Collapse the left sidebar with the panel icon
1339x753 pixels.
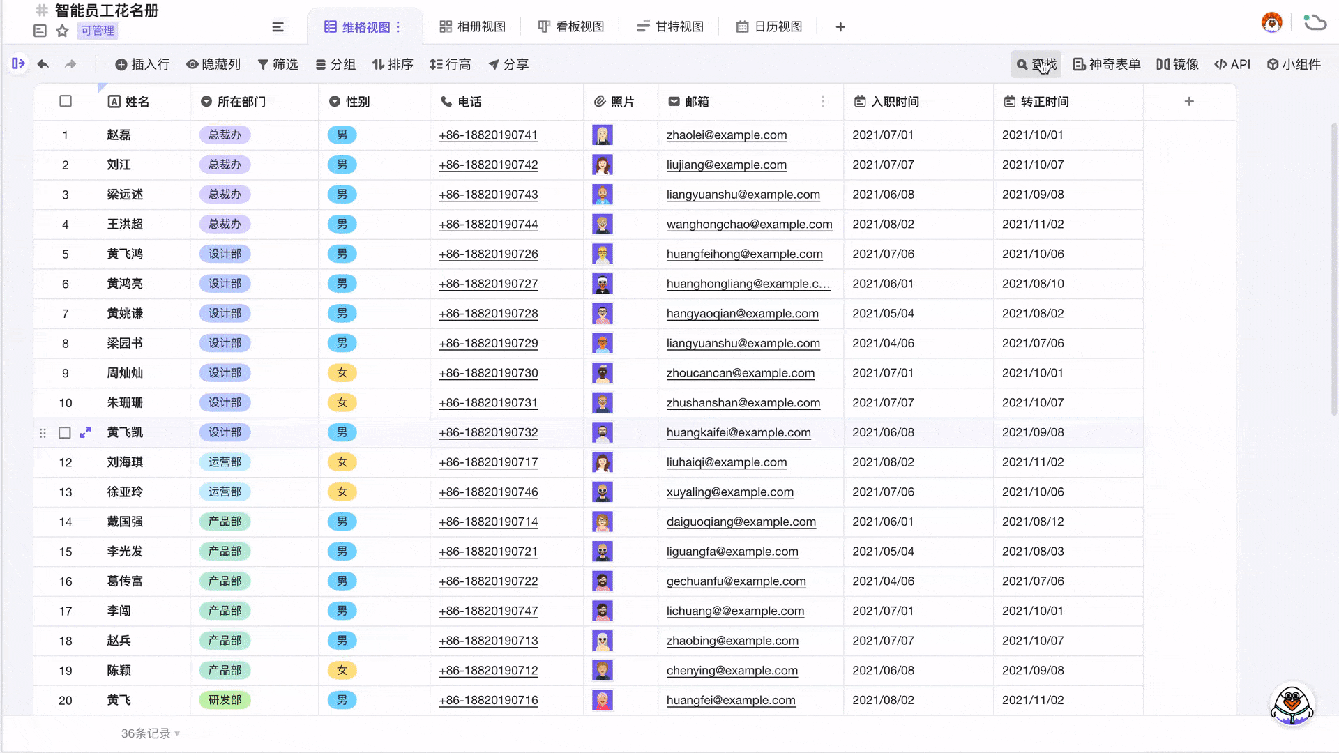coord(18,63)
